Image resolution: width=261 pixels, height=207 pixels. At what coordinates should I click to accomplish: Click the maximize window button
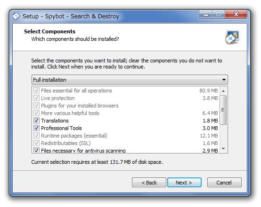pyautogui.click(x=219, y=15)
